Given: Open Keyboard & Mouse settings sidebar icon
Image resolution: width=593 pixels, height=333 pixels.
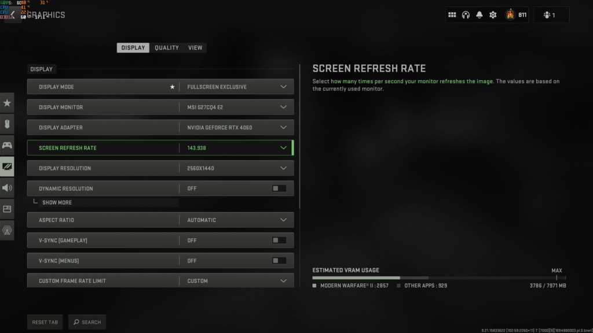Looking at the screenshot, I should [7, 124].
